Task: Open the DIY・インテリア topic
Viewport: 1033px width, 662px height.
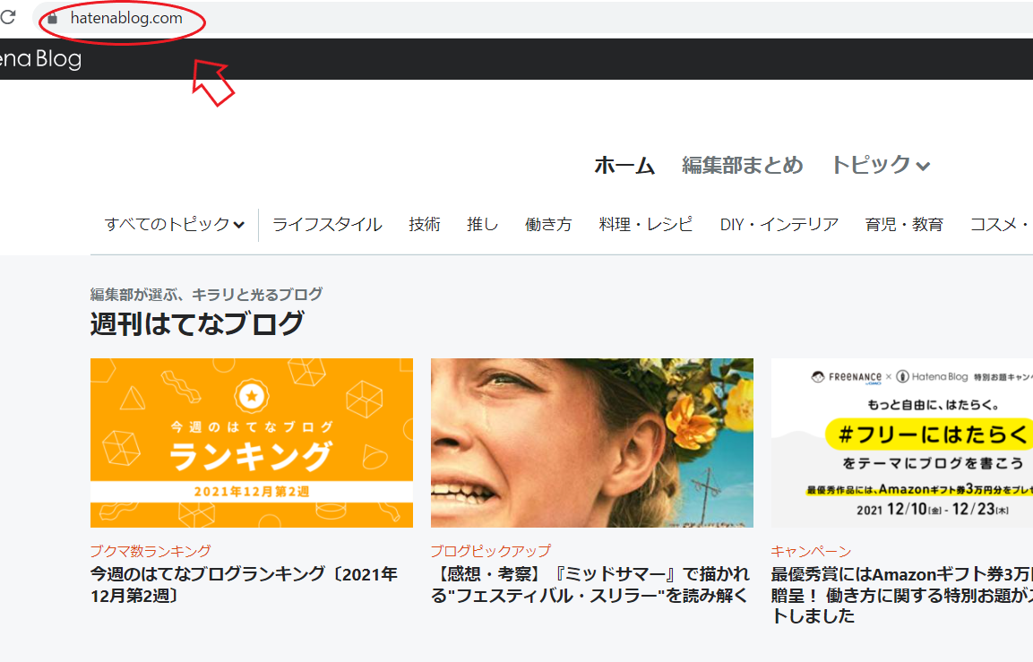Action: click(x=779, y=225)
